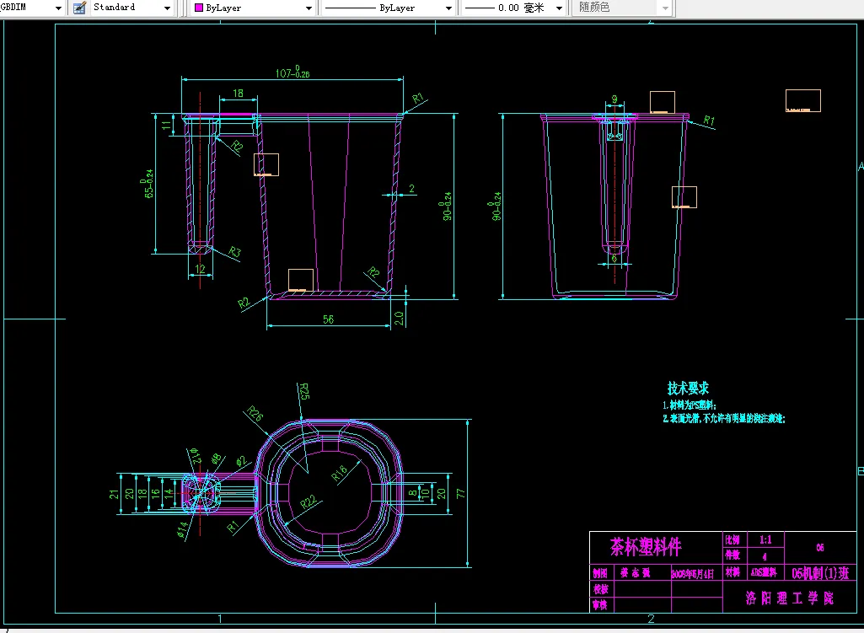This screenshot has width=864, height=633.
Task: Select the 2.0 bottom thickness dimension
Action: (399, 318)
